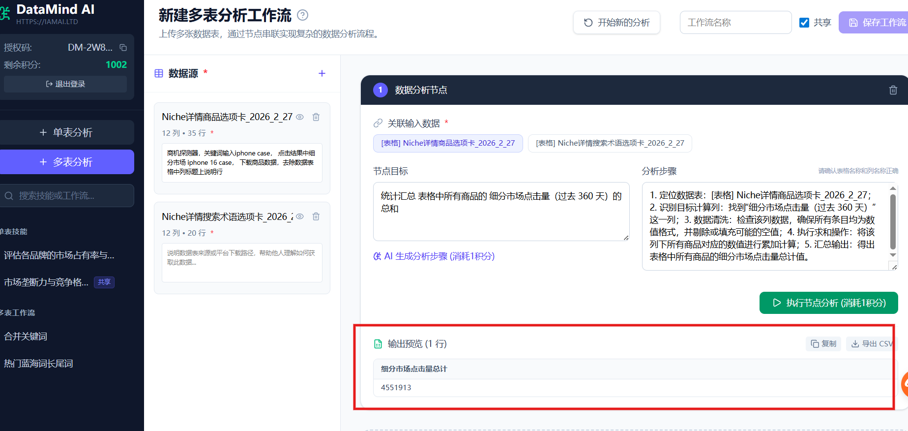Open 多表分析 from the sidebar
Screen dimensions: 908x431
point(66,162)
